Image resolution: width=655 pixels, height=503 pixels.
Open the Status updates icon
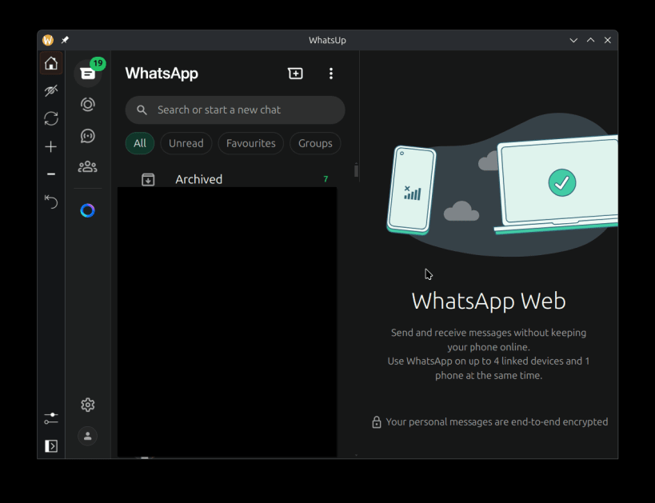(88, 105)
